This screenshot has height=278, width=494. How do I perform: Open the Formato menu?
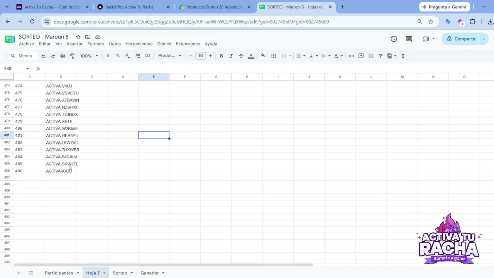coord(96,44)
